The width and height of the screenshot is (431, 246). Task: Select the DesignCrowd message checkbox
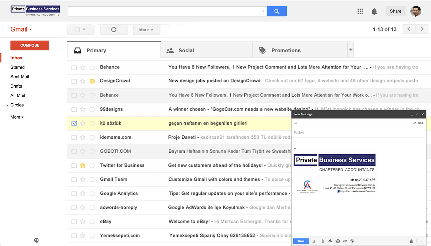[x=74, y=81]
